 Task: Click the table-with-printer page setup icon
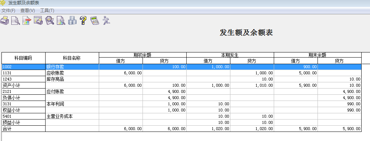coord(38,20)
